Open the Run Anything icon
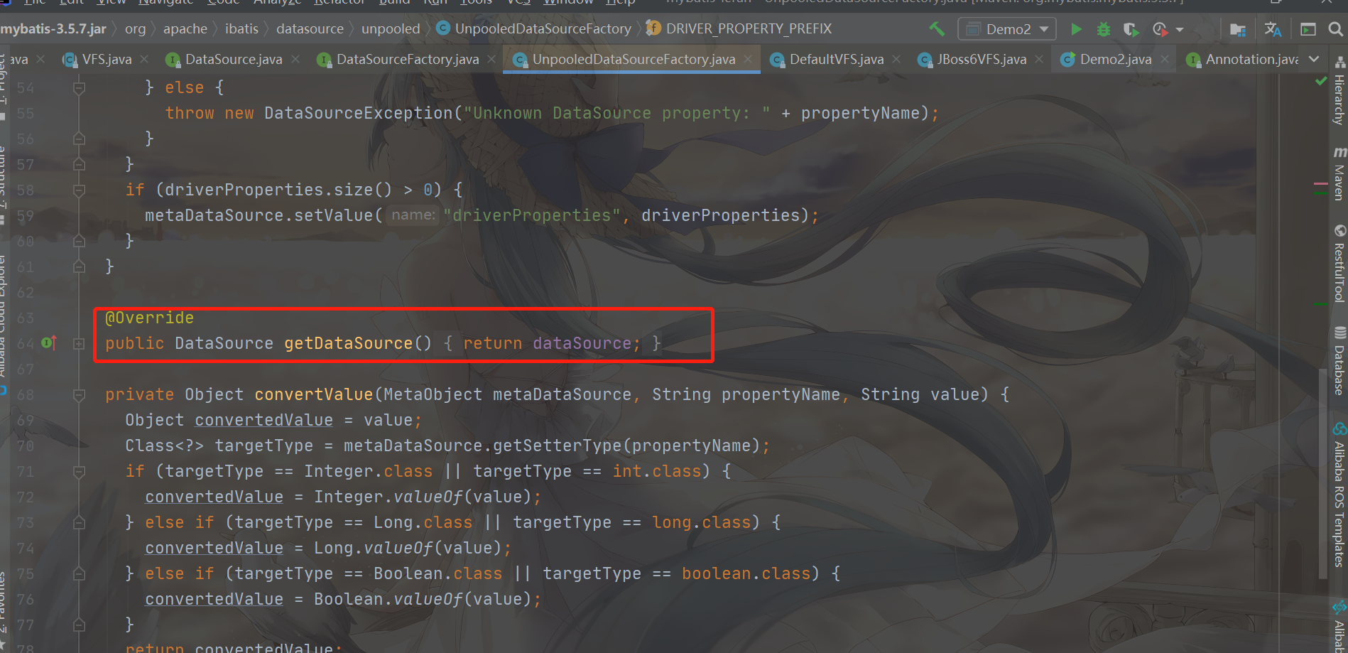The height and width of the screenshot is (653, 1348). coord(1308,29)
